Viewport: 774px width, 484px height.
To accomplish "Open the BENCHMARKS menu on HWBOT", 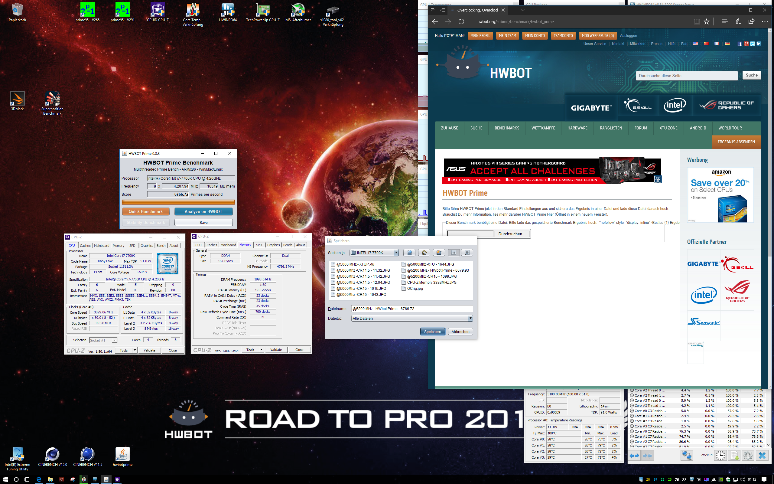I will [507, 128].
